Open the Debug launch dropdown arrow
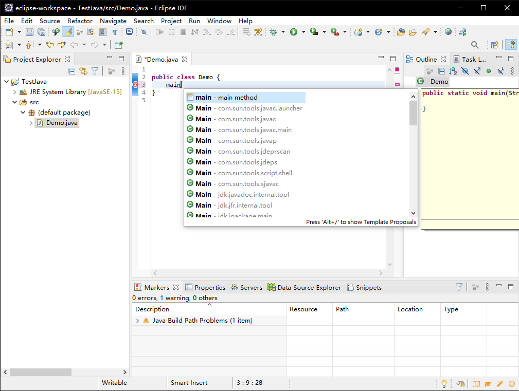 point(283,32)
